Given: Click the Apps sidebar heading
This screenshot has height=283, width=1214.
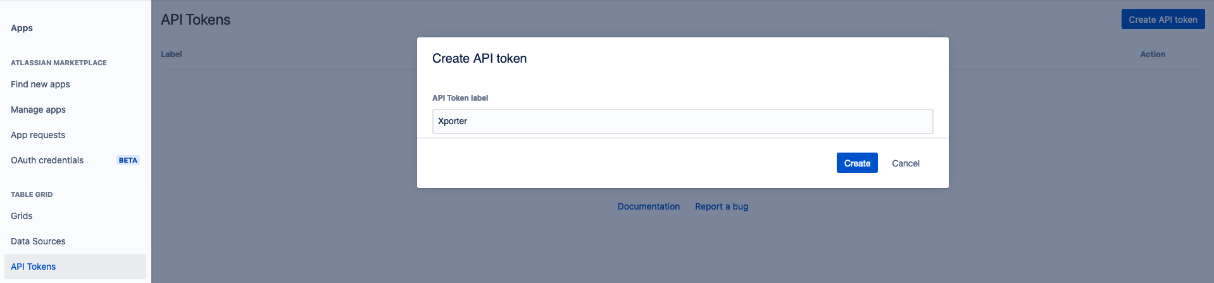Looking at the screenshot, I should click(x=22, y=28).
